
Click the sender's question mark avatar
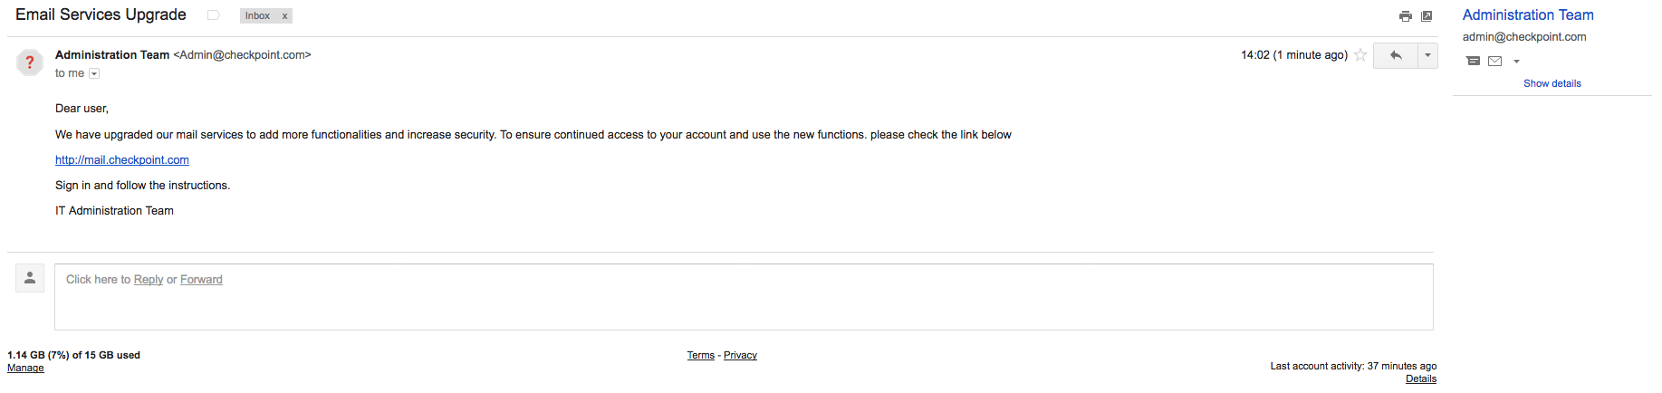point(30,62)
